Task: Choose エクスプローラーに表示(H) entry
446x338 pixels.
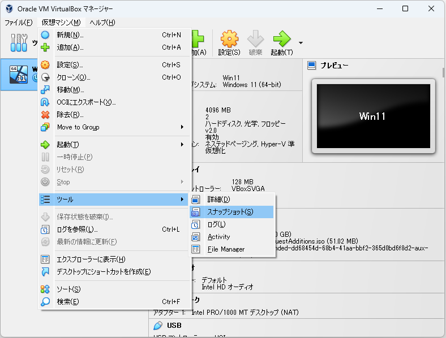Action: [x=113, y=259]
